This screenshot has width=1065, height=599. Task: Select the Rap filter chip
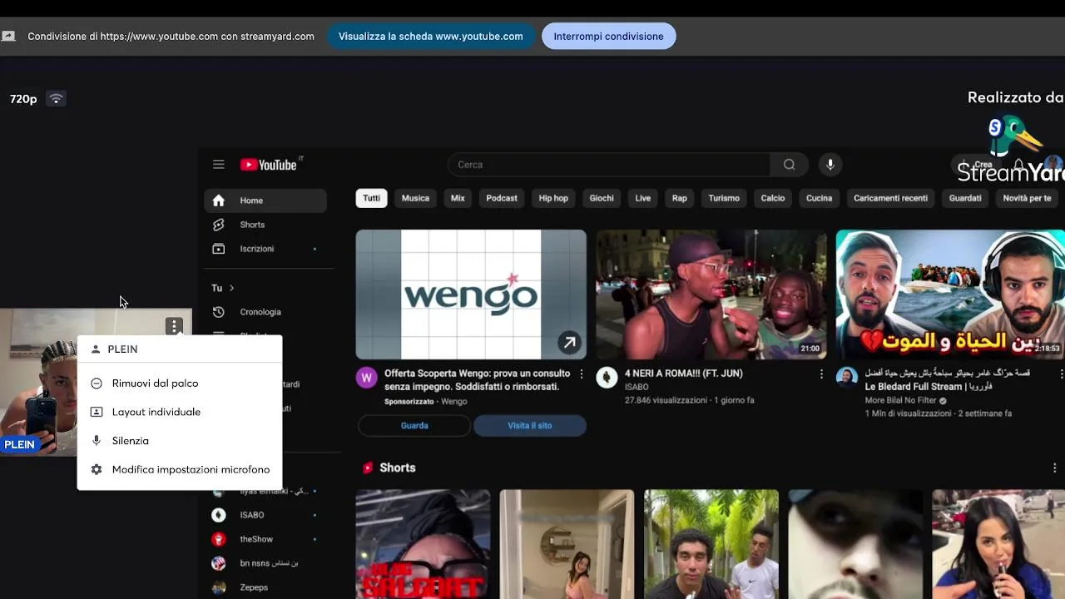pos(680,198)
